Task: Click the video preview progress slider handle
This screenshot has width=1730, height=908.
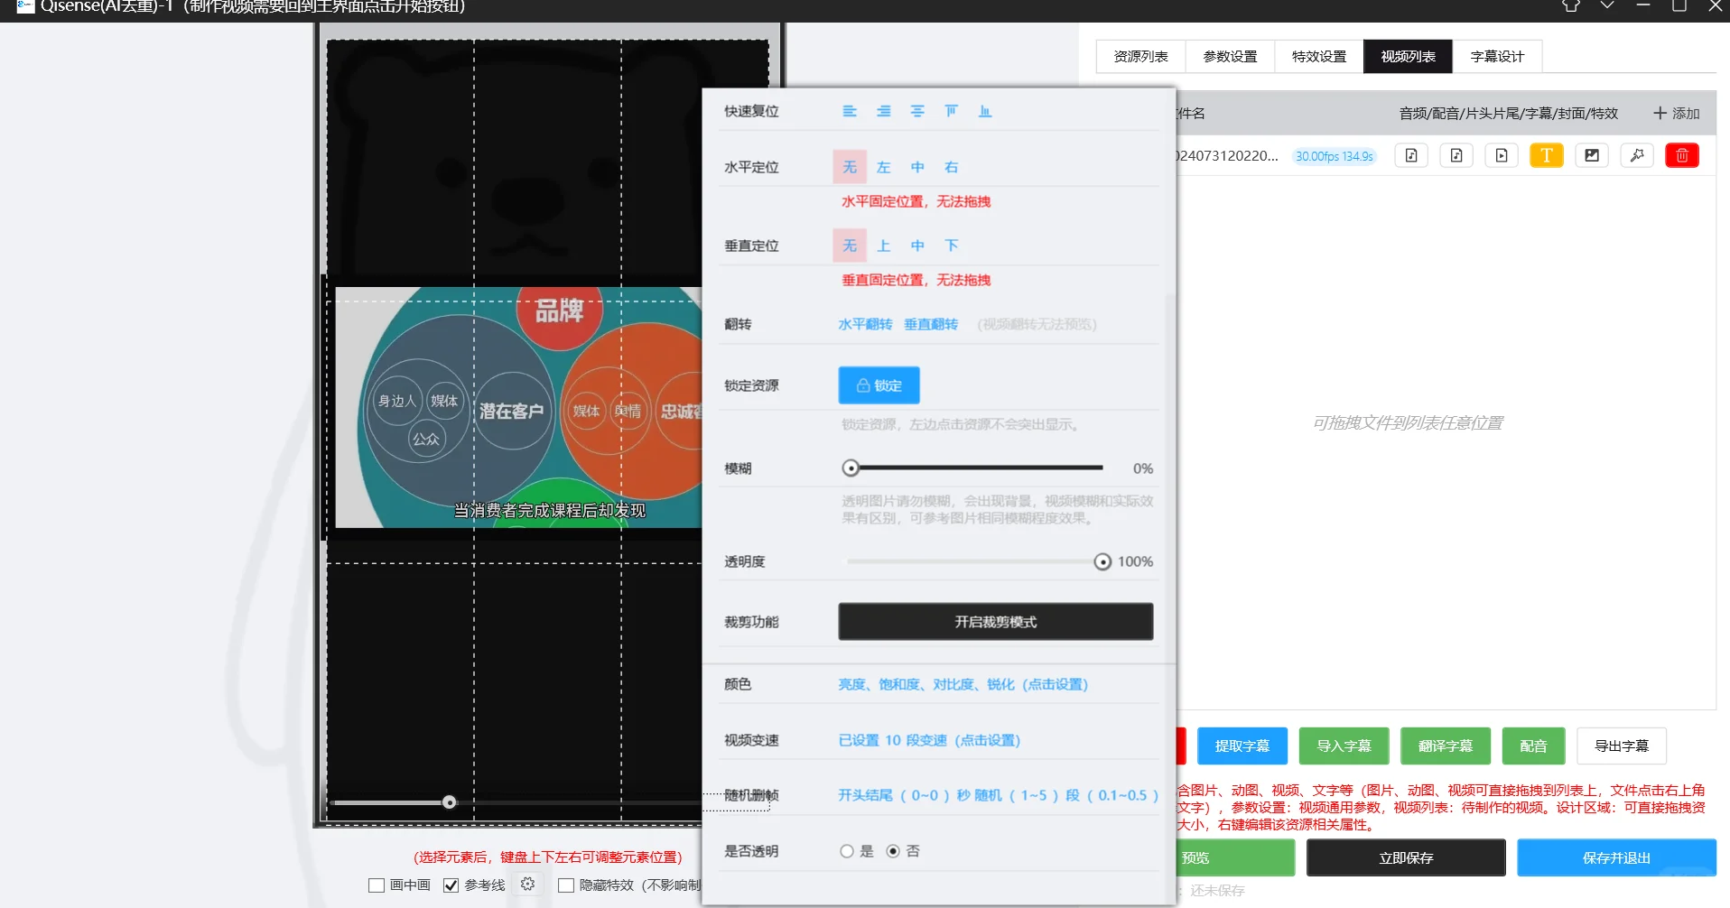Action: [x=449, y=802]
